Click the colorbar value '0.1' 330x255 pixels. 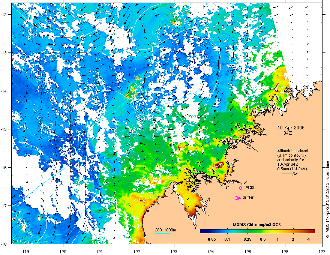click(227, 239)
